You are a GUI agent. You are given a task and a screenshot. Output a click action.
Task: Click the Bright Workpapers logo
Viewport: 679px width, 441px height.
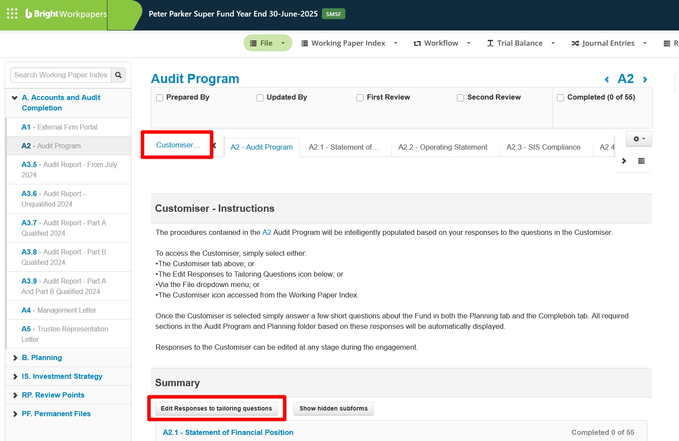[x=66, y=14]
